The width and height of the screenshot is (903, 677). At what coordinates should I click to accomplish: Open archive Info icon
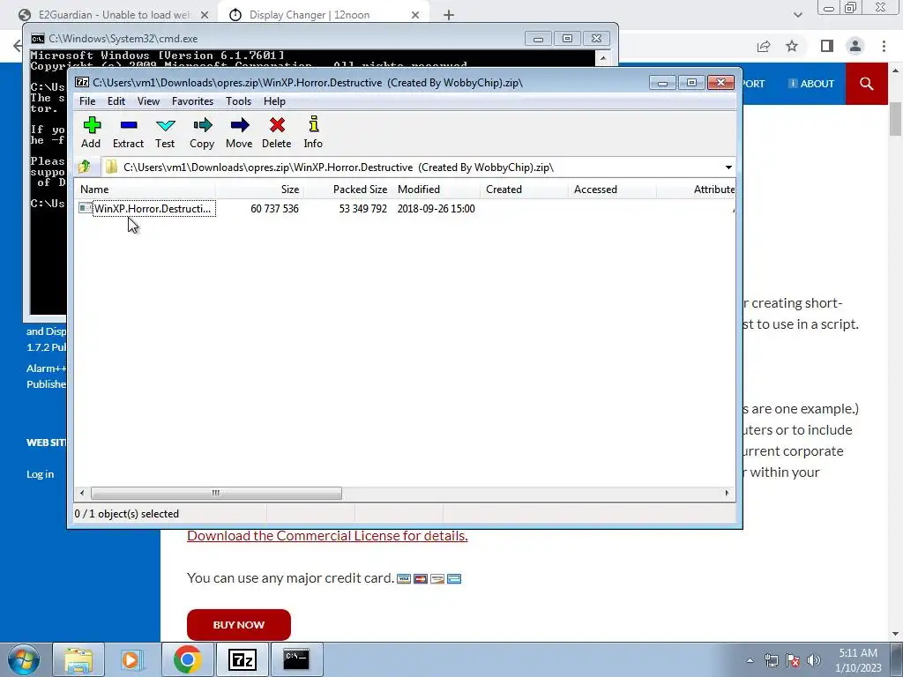pos(313,132)
